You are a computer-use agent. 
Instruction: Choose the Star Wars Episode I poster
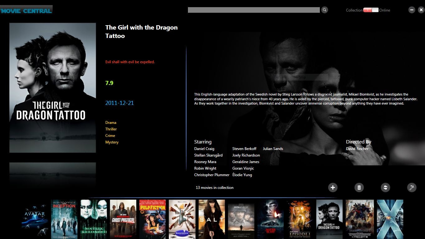[300, 219]
